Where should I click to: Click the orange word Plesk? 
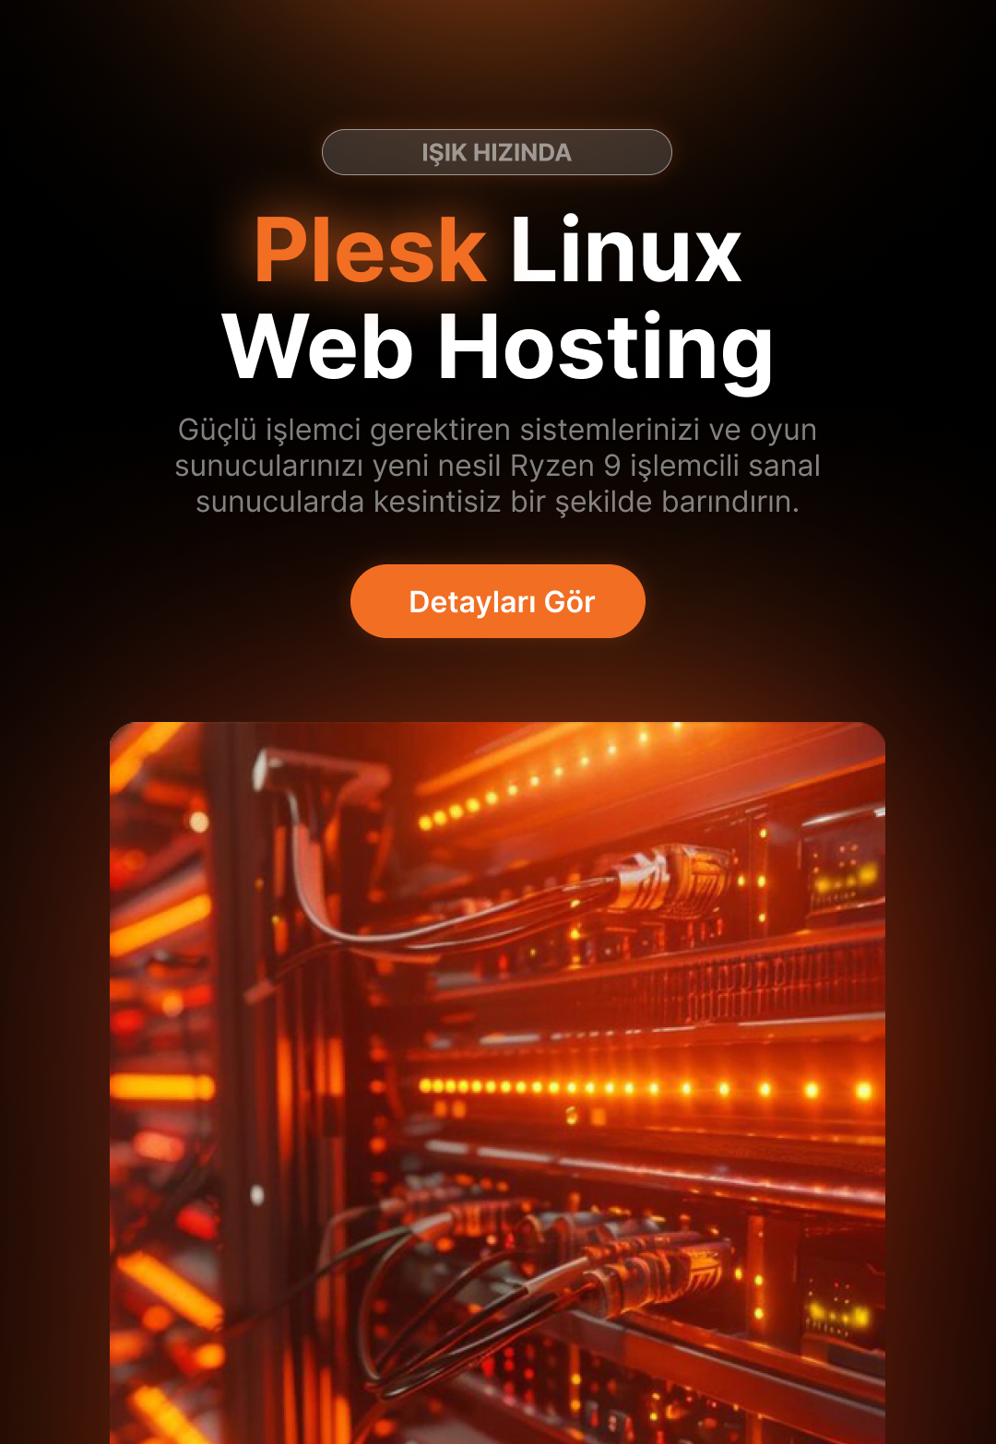coord(371,250)
